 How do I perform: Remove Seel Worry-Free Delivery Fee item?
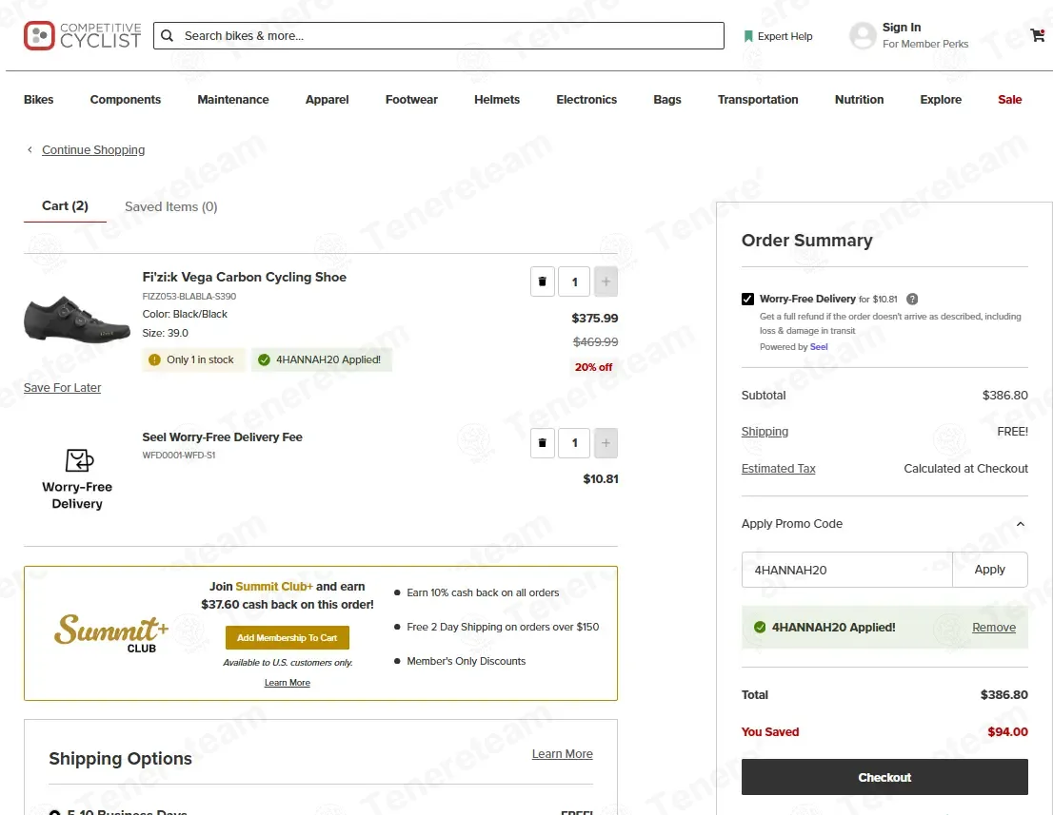(x=543, y=443)
